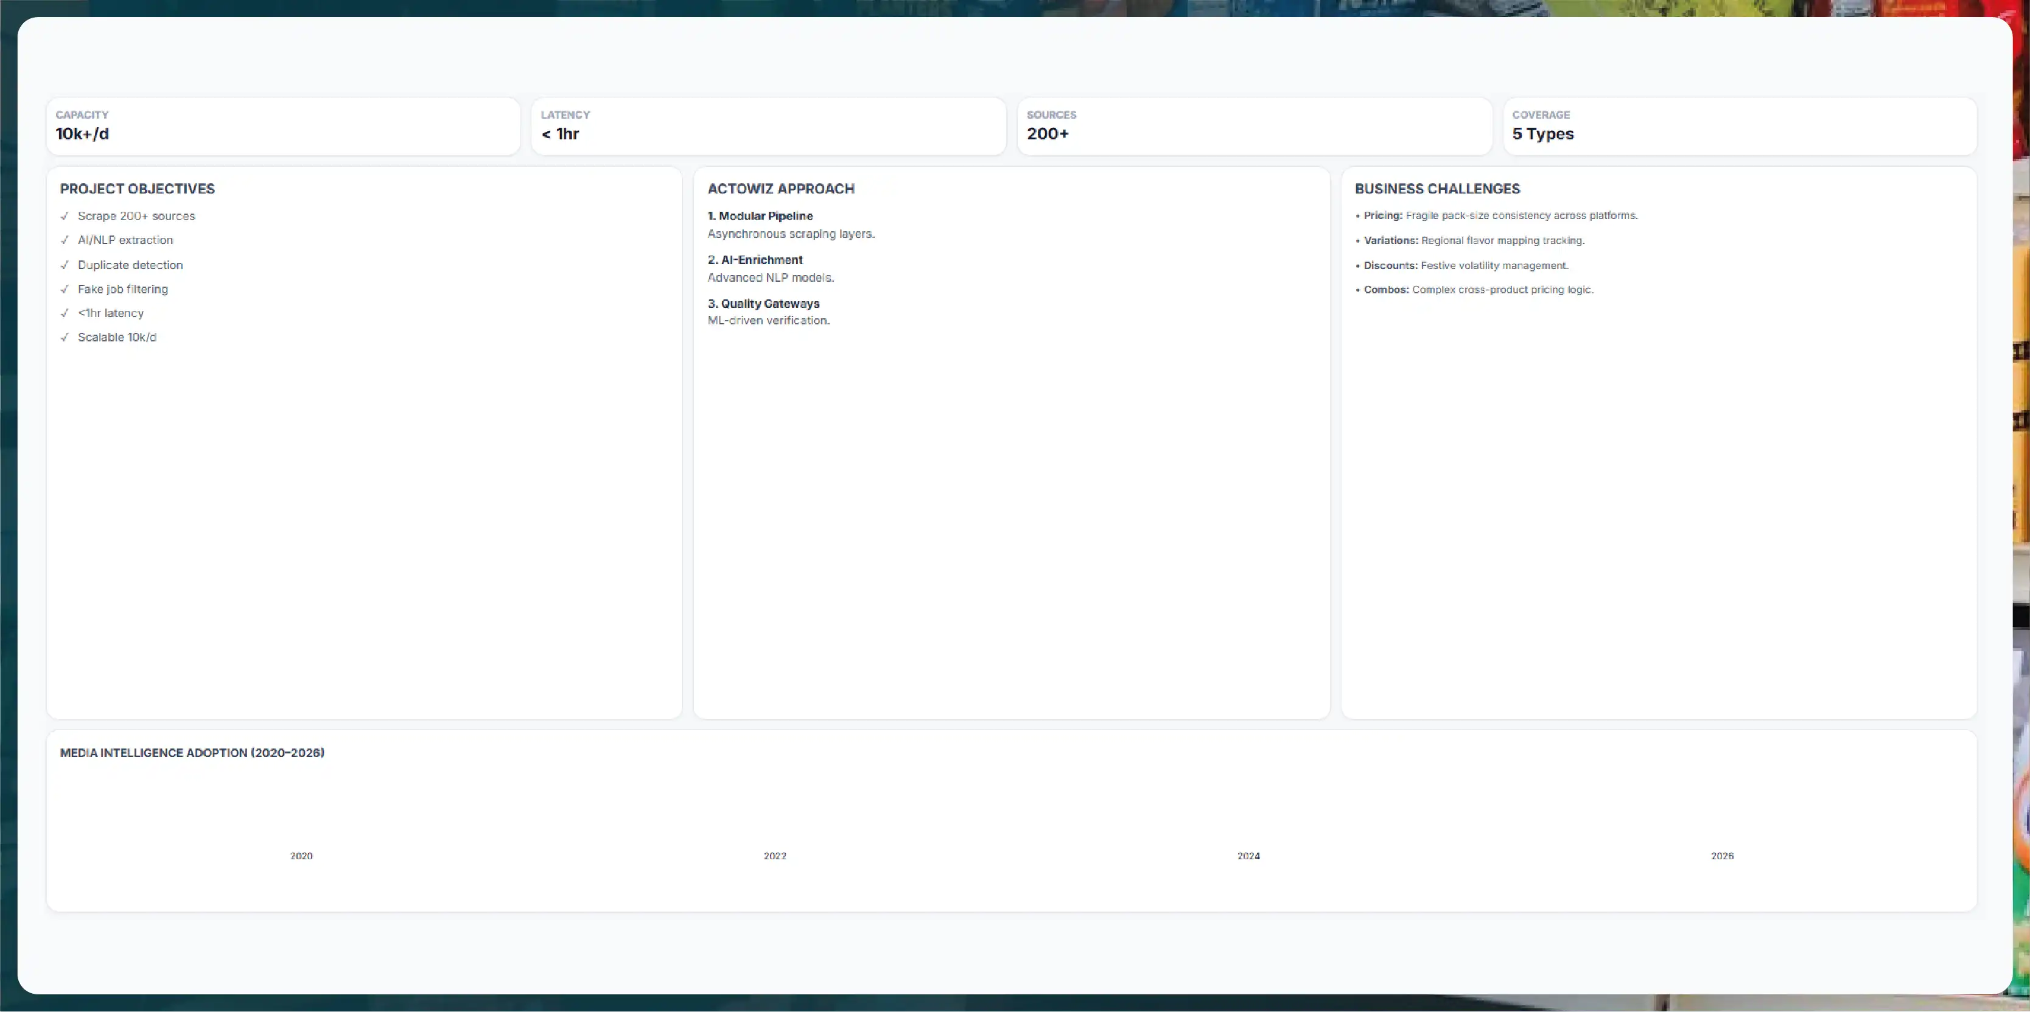This screenshot has height=1012, width=2030.
Task: Click the checkmark beside Duplicate detection
Action: pos(65,265)
